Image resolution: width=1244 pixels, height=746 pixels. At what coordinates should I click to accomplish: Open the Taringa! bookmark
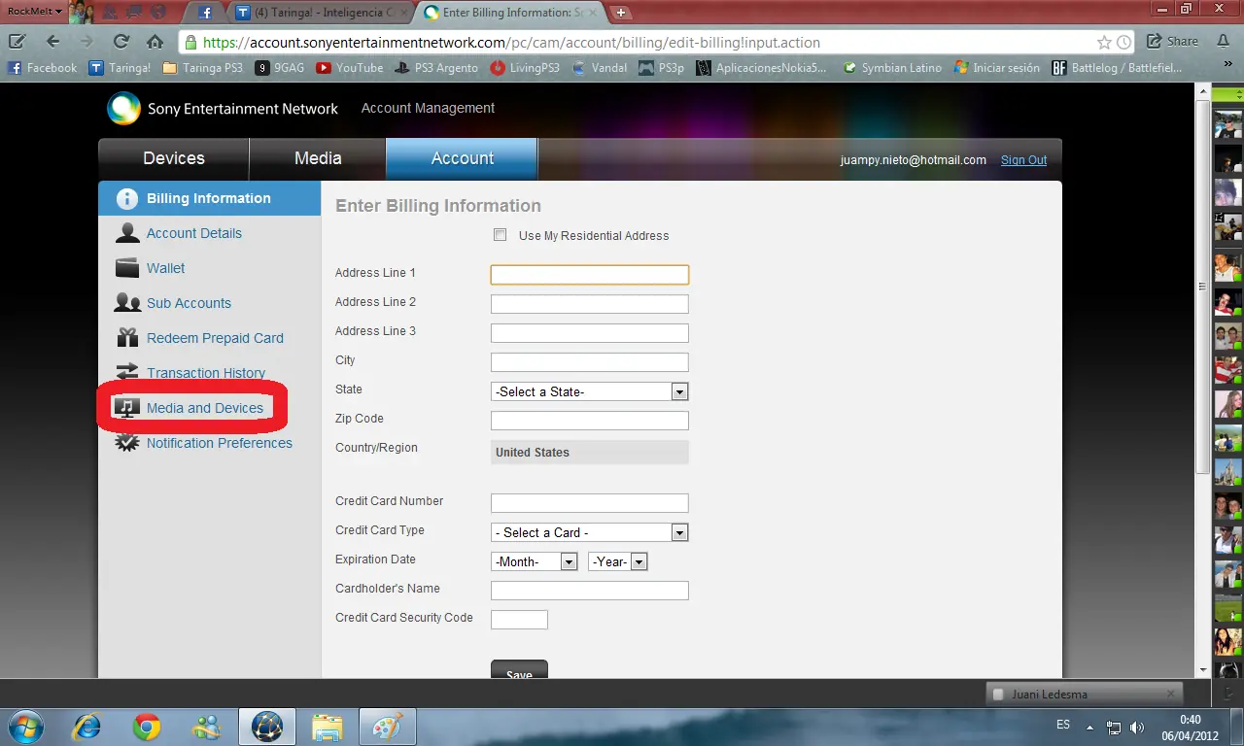pyautogui.click(x=120, y=68)
